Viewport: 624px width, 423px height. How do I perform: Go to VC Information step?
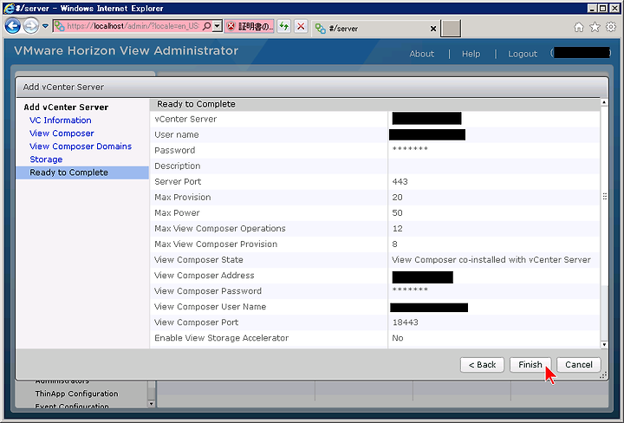coord(61,120)
